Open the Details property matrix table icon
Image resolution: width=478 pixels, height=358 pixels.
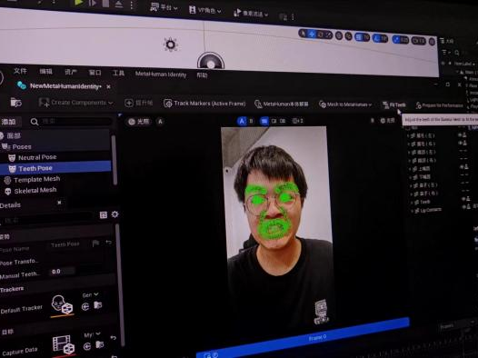tap(104, 214)
